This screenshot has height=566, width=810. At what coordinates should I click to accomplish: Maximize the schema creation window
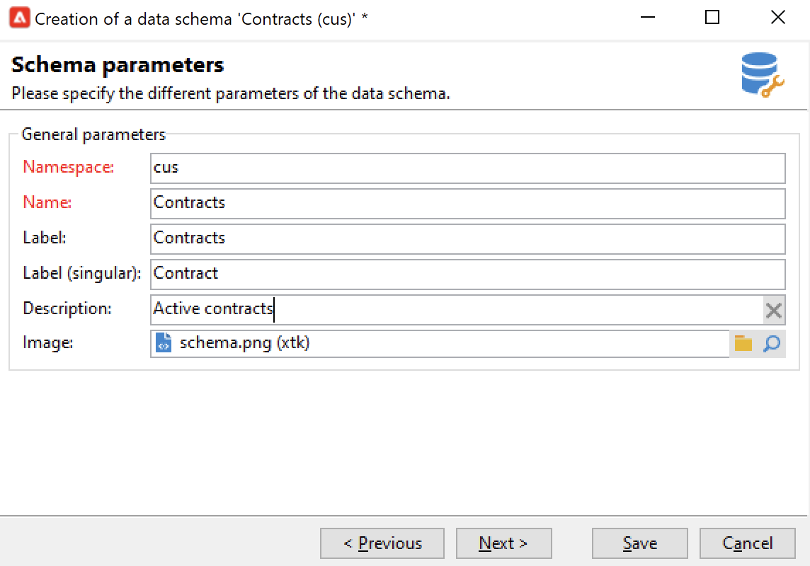coord(712,18)
